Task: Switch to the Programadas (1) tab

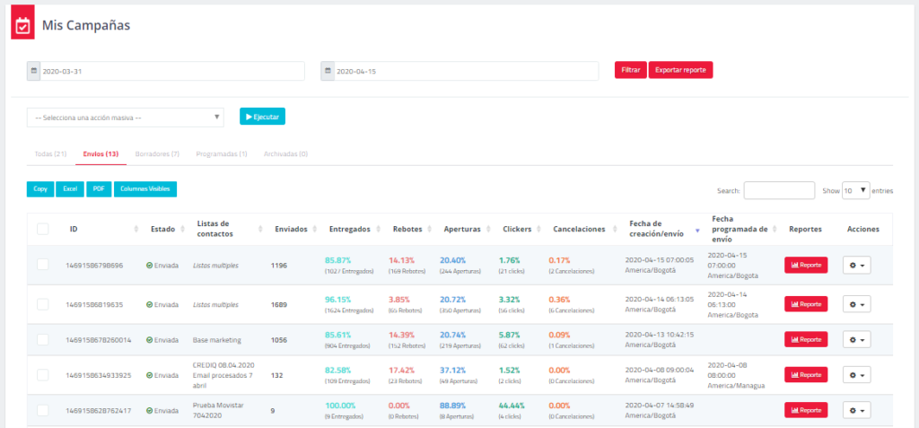Action: pyautogui.click(x=222, y=153)
